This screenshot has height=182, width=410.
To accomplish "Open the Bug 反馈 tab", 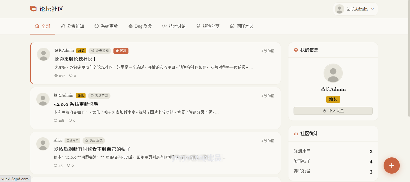I will (x=140, y=26).
